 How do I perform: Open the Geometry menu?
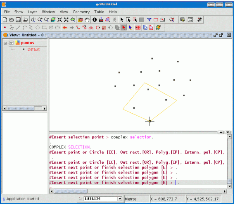(81, 12)
